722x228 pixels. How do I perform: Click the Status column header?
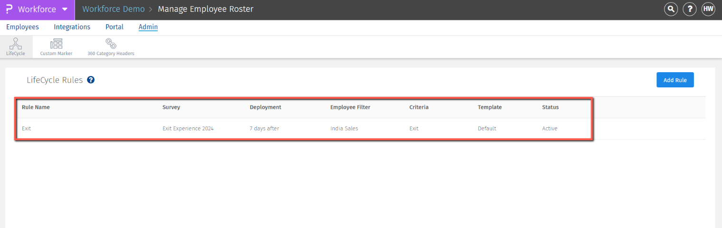click(x=551, y=107)
